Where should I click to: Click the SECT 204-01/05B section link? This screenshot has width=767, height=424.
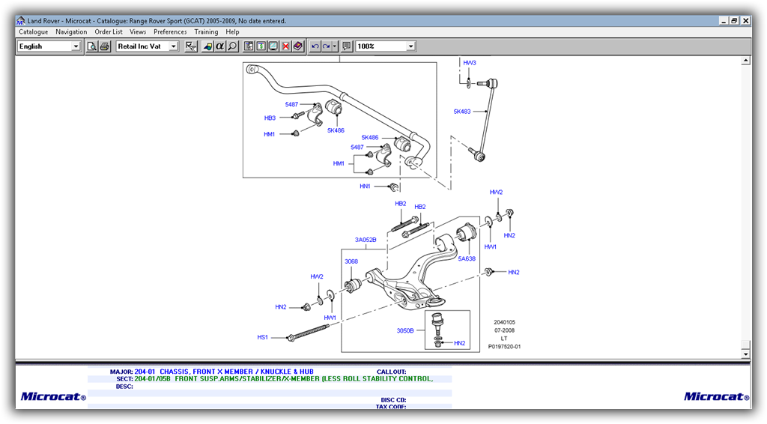284,378
